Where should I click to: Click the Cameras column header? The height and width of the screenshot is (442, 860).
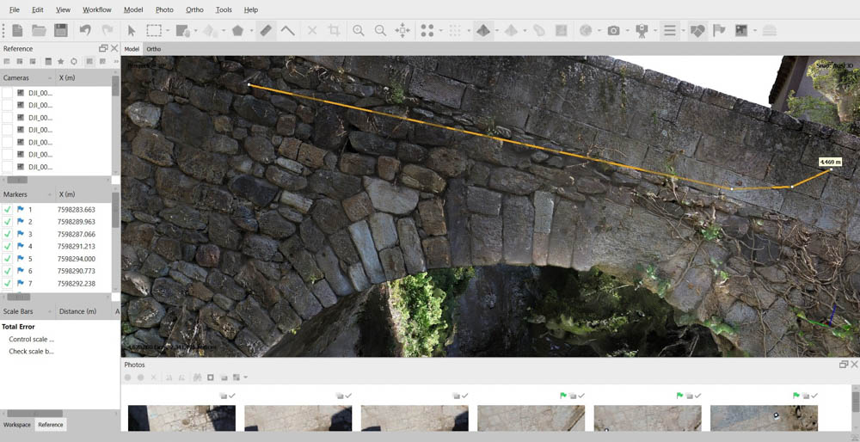(x=28, y=78)
